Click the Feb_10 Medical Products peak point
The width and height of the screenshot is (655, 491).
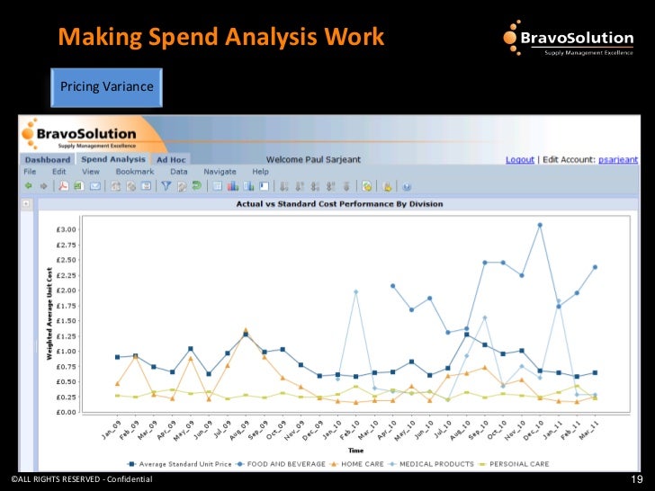(356, 292)
